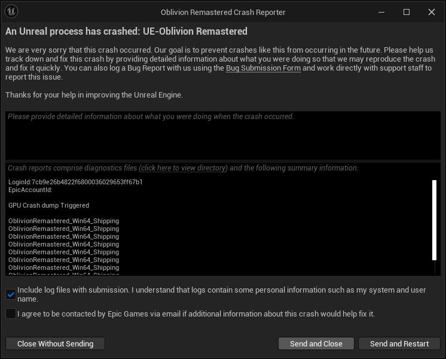Click the EpicAccountId line
The image size is (446, 359).
[x=30, y=190]
